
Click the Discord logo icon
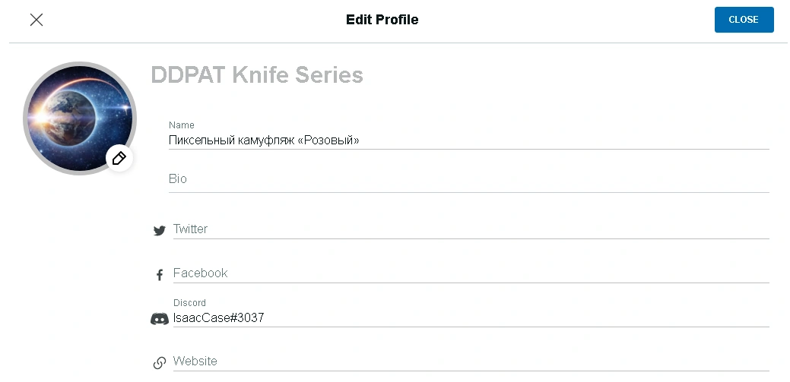160,319
